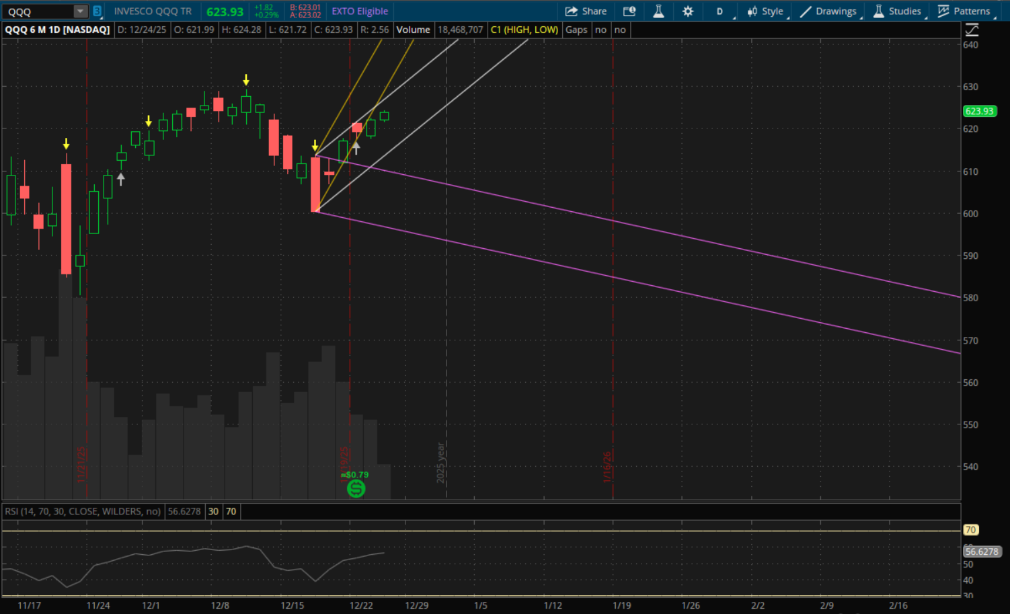Click the green 623.93 price bubble
The width and height of the screenshot is (1010, 614).
pyautogui.click(x=979, y=111)
